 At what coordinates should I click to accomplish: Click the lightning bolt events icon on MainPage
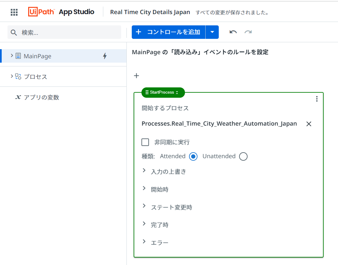tap(105, 56)
